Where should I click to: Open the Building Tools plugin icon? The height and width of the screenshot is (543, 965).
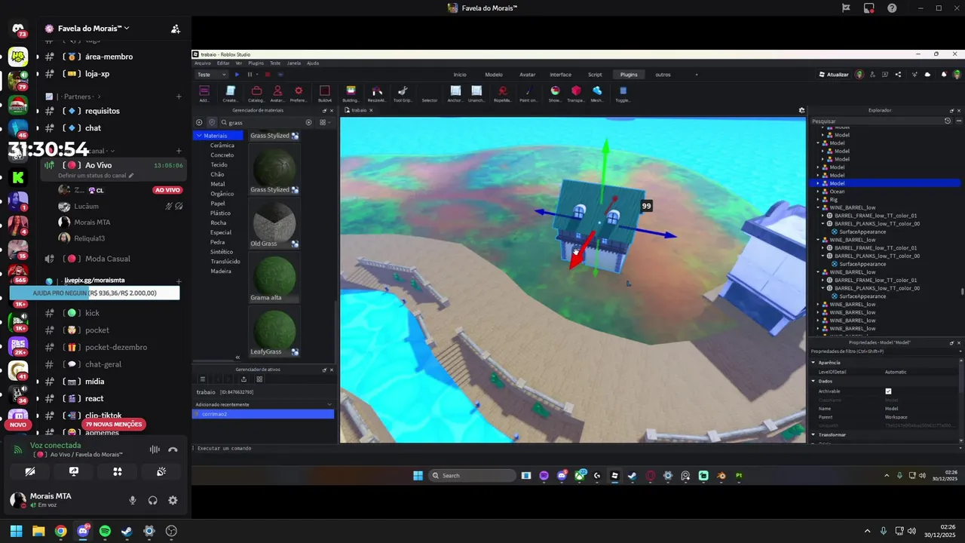(351, 94)
